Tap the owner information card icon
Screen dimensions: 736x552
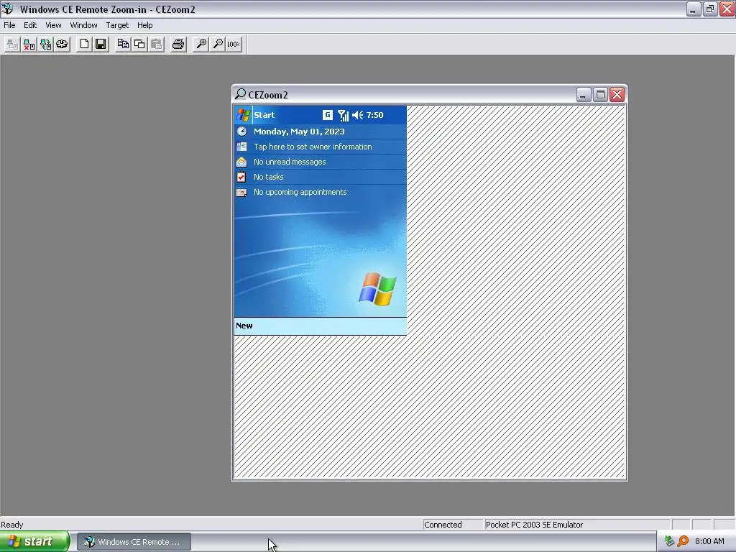(x=241, y=147)
